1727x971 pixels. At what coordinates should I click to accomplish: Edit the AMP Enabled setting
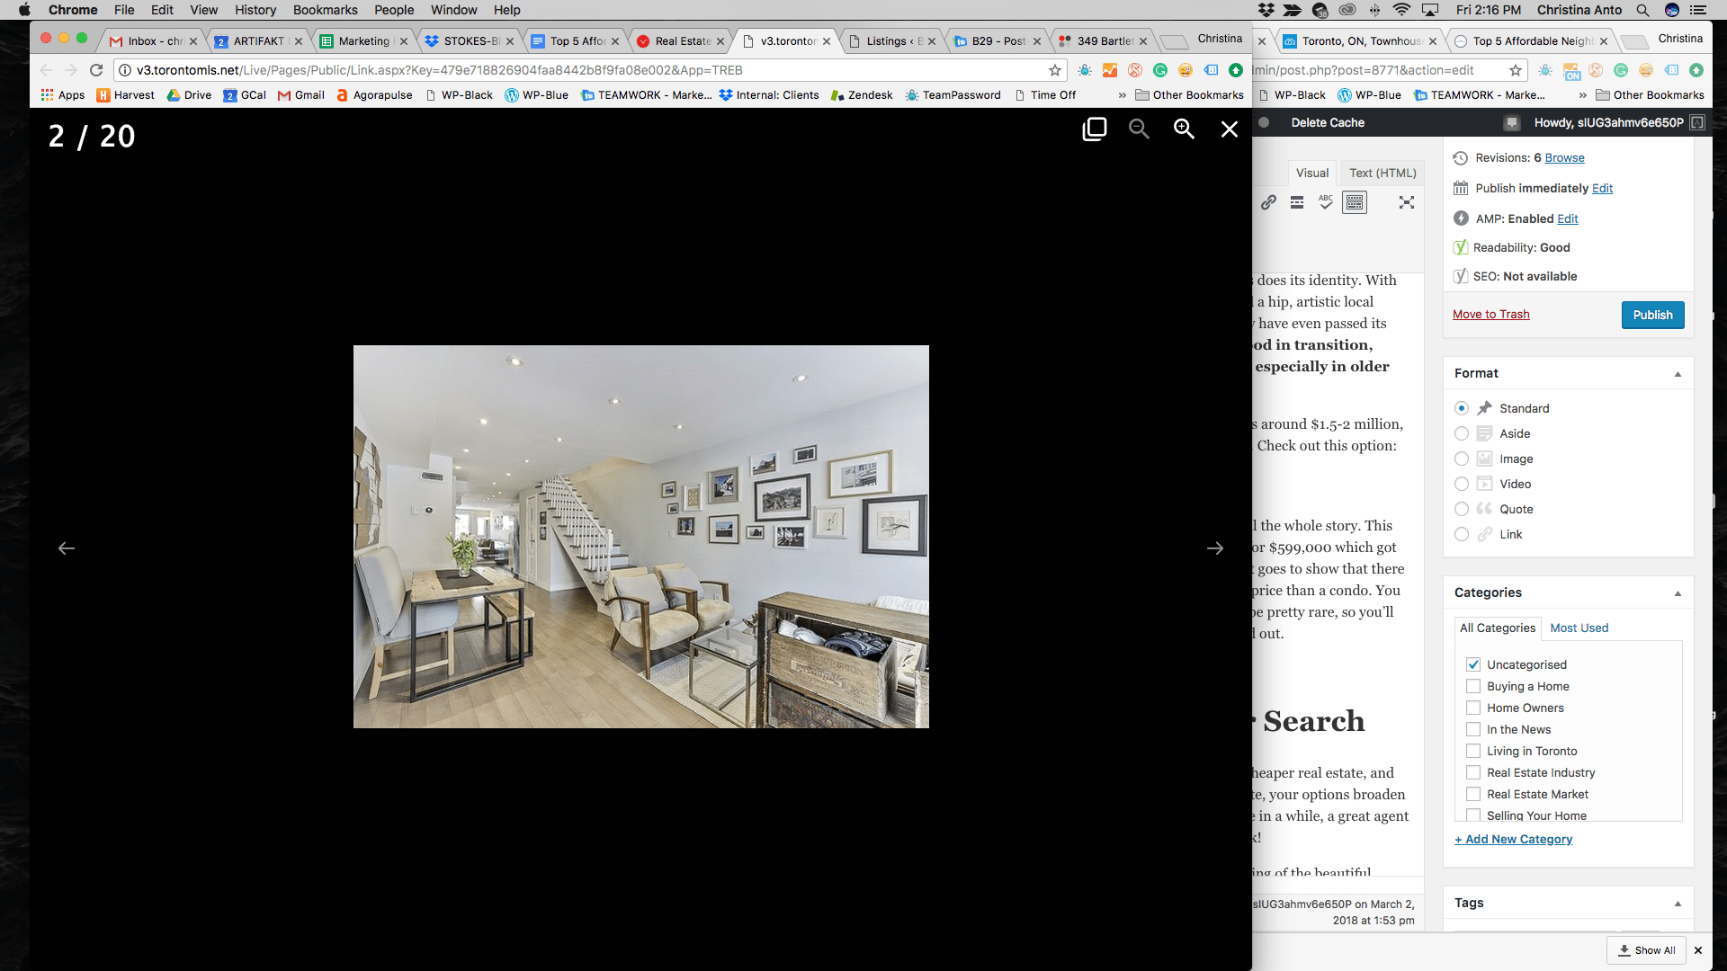point(1568,218)
